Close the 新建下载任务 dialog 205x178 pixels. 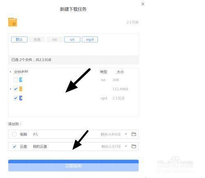tap(143, 4)
